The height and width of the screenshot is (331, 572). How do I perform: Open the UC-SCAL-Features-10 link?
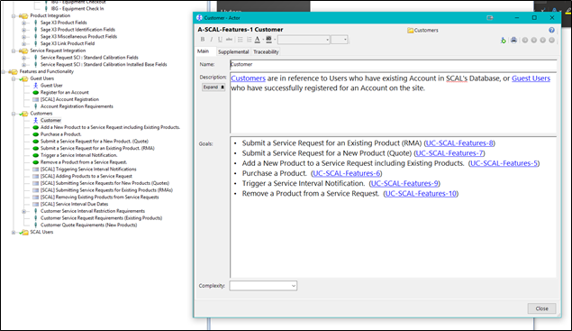[x=421, y=194]
